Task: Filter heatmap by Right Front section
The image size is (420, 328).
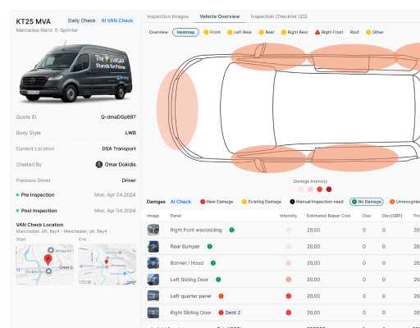Action: pos(329,32)
